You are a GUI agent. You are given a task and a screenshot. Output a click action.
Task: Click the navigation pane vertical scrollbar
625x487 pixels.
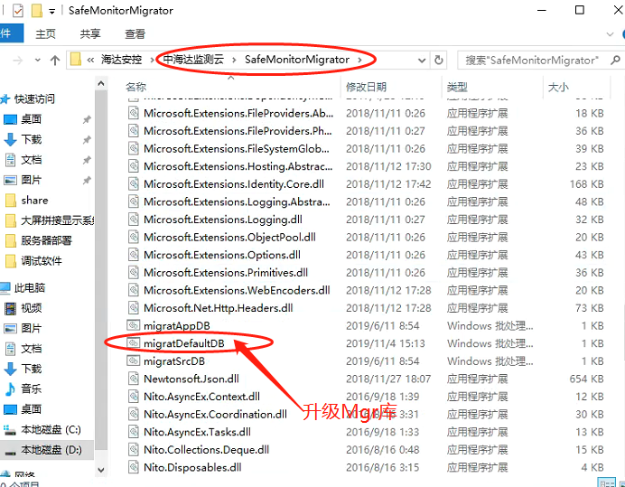click(102, 271)
